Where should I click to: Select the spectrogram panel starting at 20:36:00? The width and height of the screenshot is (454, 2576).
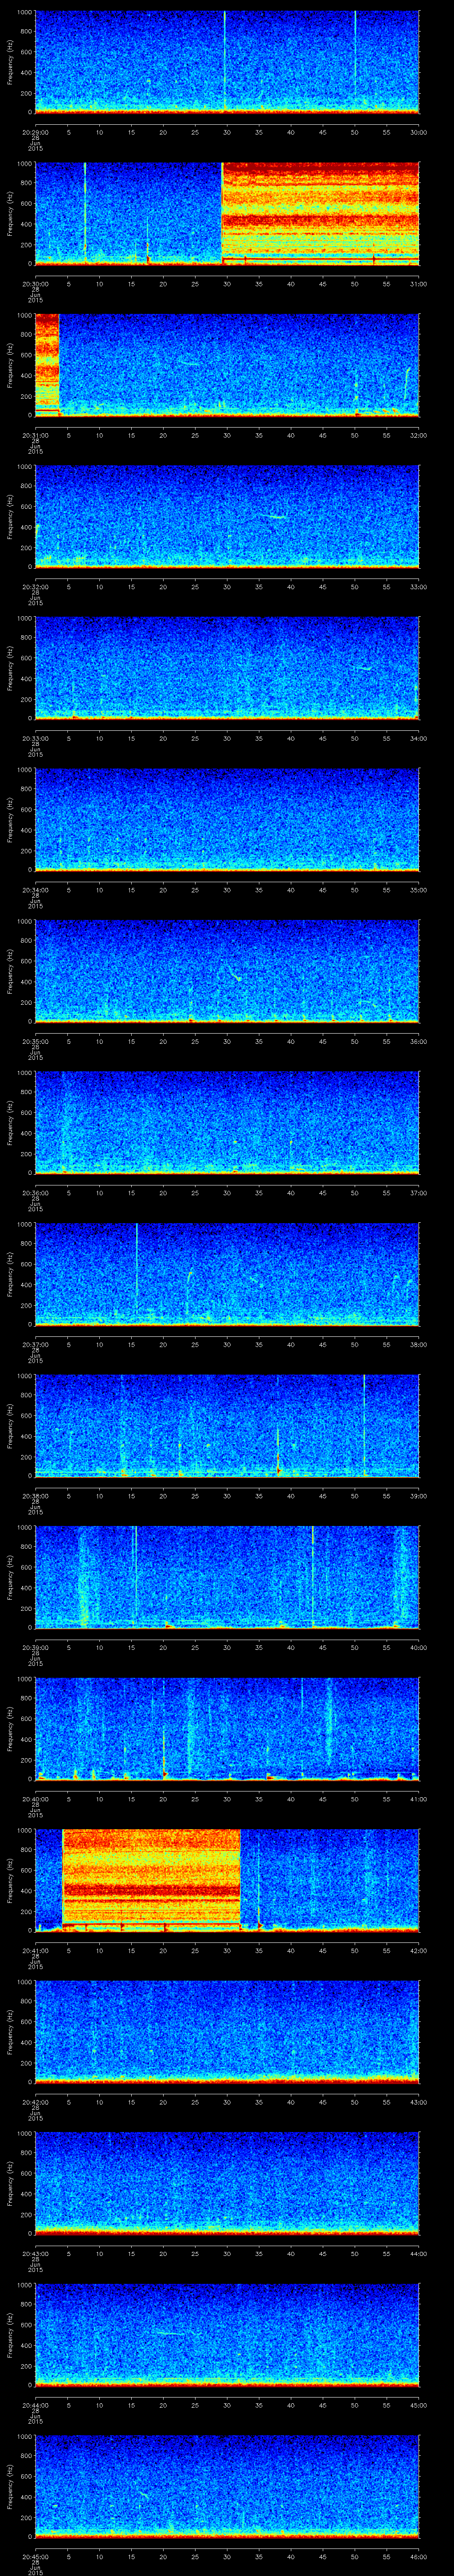coord(227,1122)
